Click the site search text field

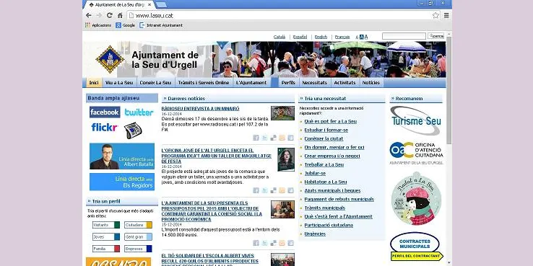404,36
